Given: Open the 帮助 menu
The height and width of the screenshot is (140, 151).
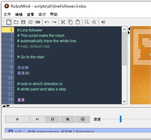Looking at the screenshot, I should click(54, 15).
